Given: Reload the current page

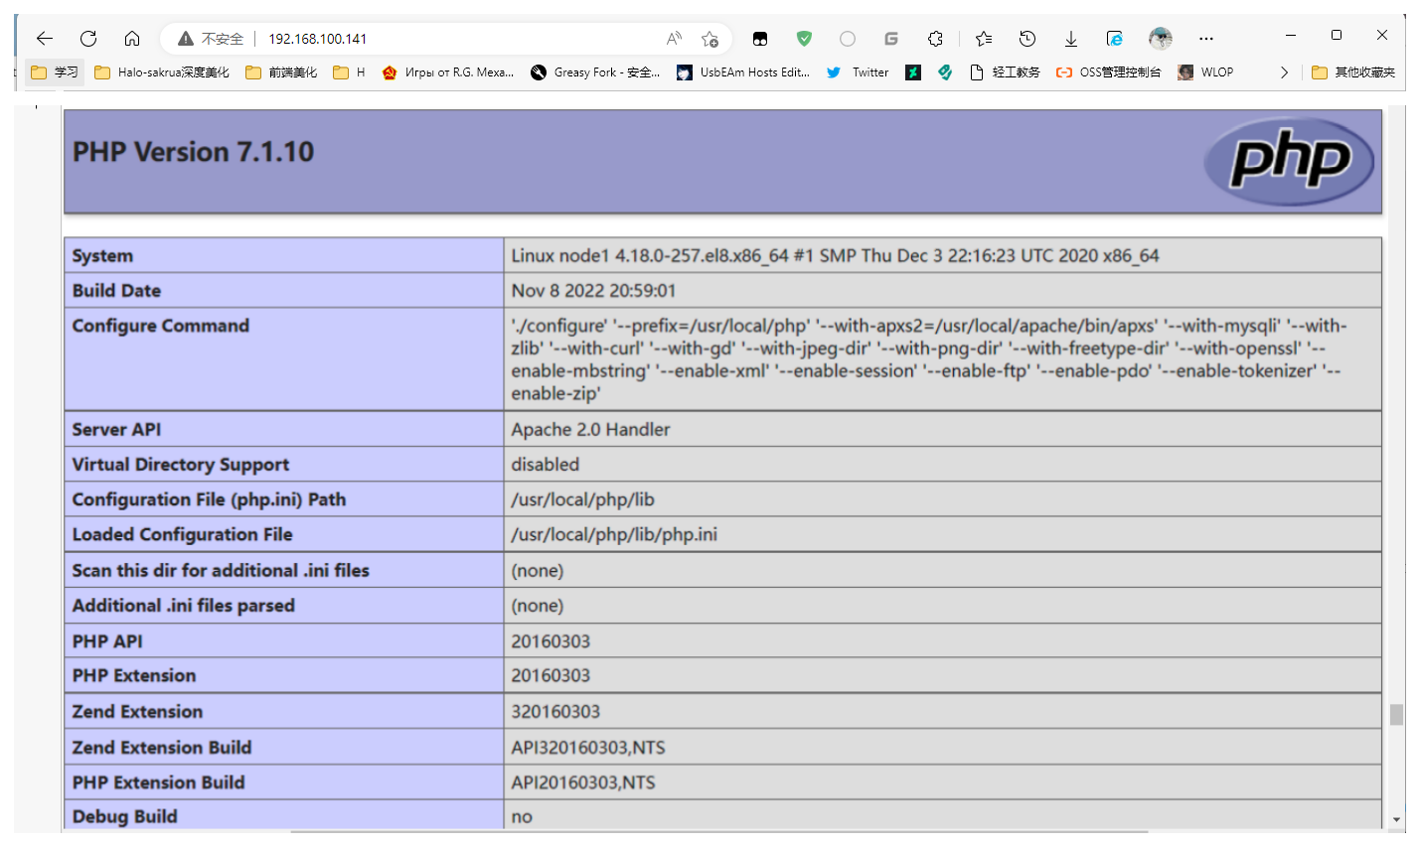Looking at the screenshot, I should click(88, 39).
